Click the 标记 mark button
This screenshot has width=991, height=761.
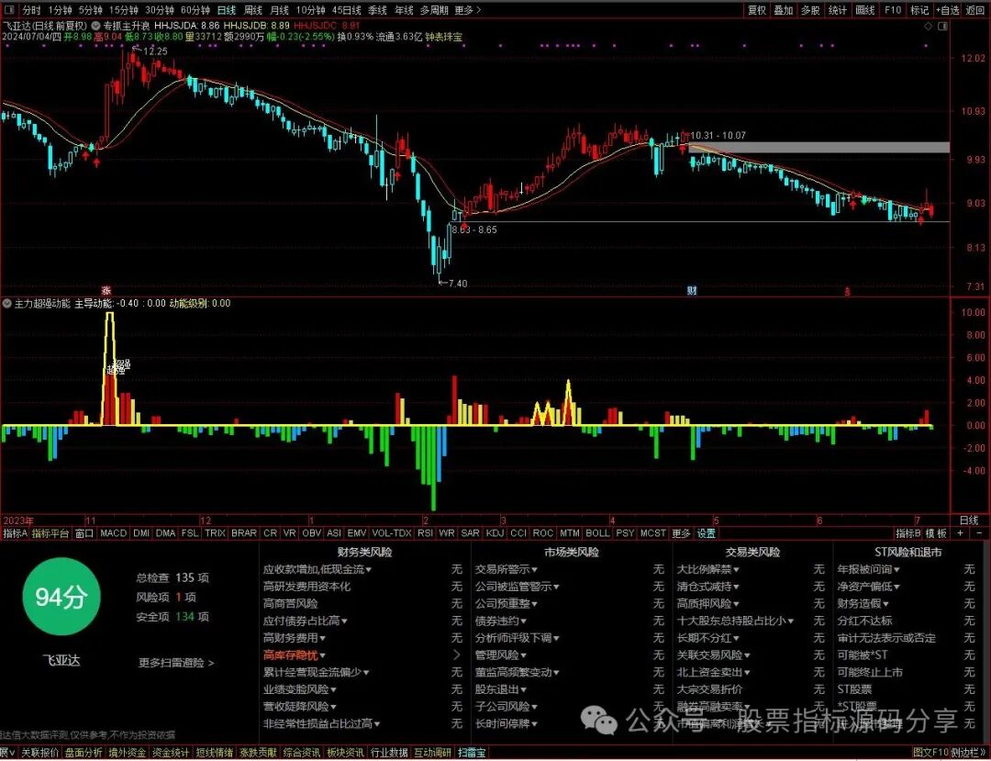pos(919,10)
